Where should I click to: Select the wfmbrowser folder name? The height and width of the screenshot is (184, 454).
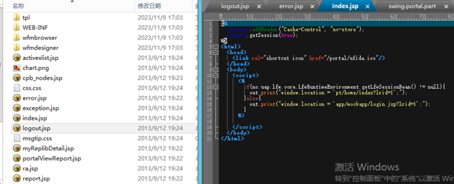click(40, 38)
